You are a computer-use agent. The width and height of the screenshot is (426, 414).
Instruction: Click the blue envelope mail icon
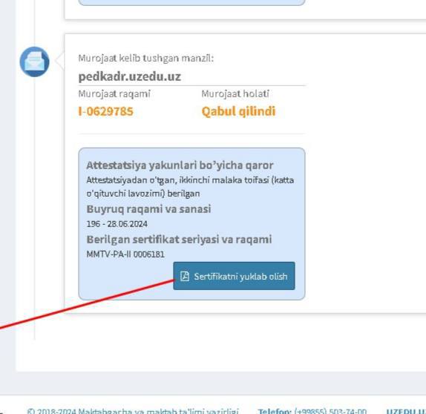(34, 62)
